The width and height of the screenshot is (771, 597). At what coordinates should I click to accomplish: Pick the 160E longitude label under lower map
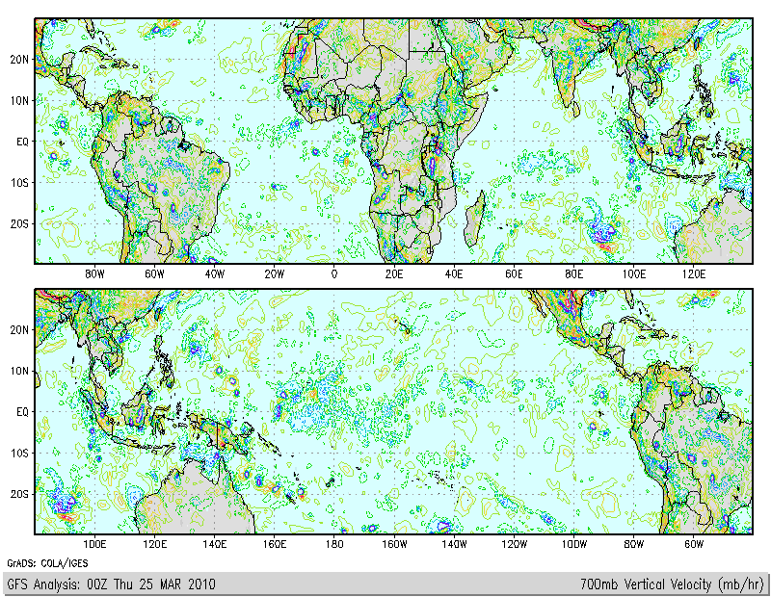pyautogui.click(x=275, y=544)
